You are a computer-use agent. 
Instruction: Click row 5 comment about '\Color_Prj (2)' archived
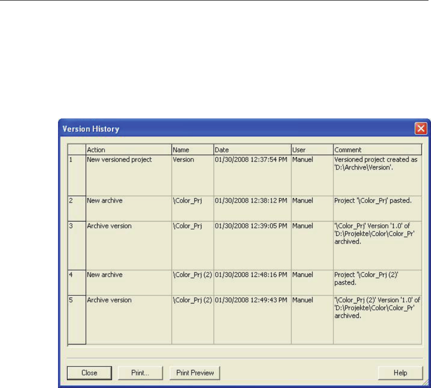pos(377,320)
